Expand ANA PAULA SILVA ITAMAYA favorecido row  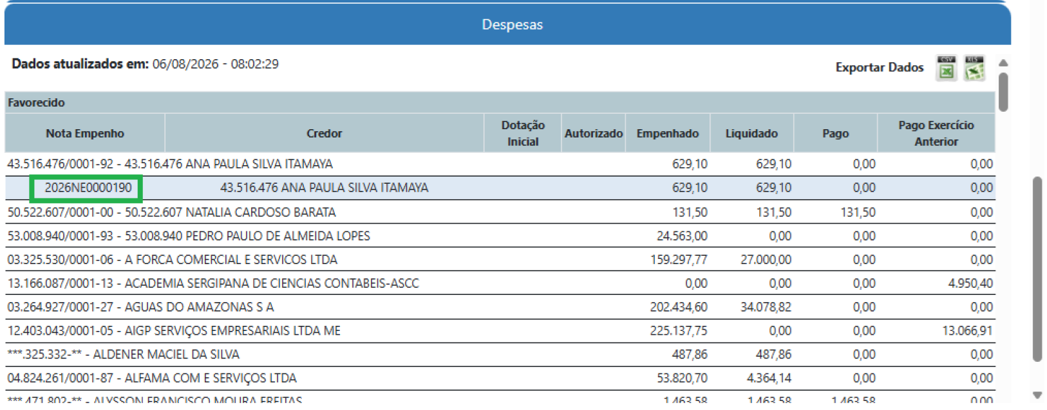point(500,164)
